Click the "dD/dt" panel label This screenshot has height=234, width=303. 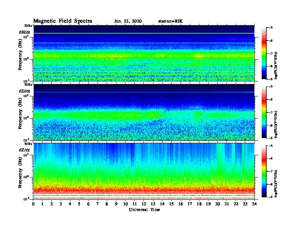click(24, 91)
